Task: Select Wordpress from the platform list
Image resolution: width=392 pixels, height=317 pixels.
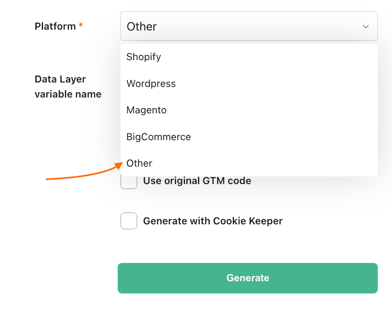Action: 151,83
